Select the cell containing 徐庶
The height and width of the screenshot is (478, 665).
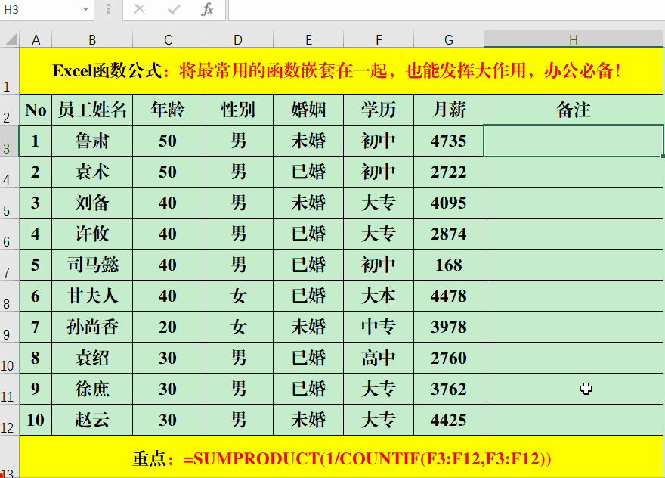92,389
